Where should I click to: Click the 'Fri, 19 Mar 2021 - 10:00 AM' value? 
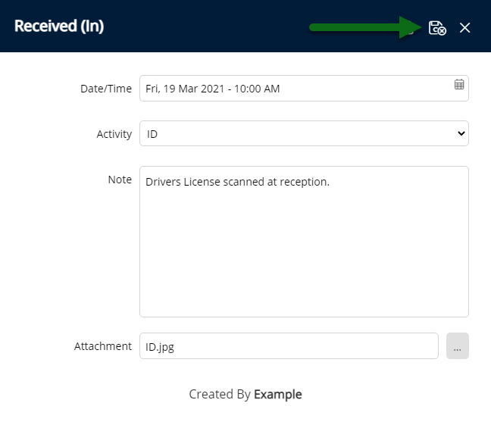pos(213,89)
